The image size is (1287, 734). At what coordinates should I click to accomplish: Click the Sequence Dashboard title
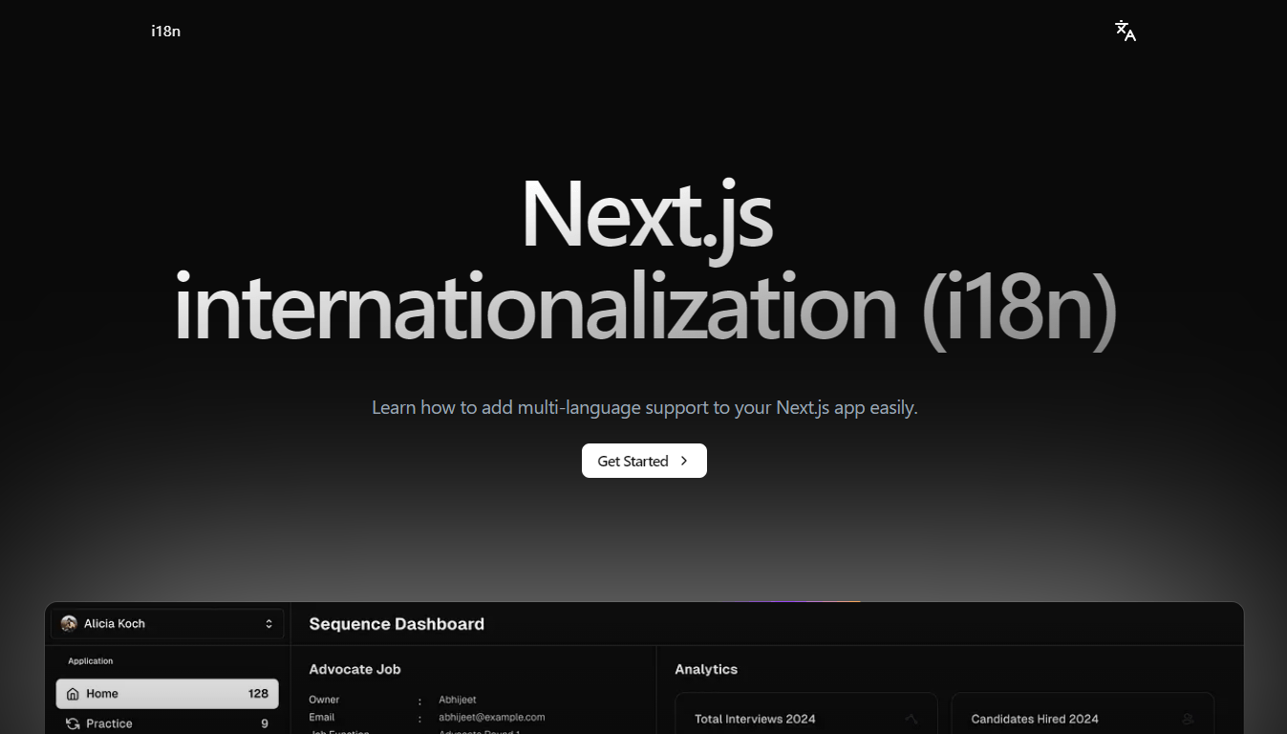click(x=397, y=624)
